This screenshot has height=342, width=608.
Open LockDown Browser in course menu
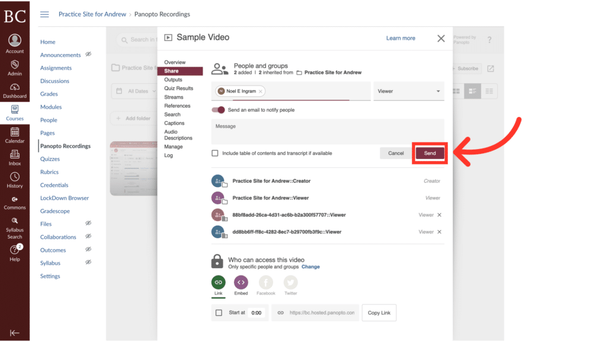64,198
